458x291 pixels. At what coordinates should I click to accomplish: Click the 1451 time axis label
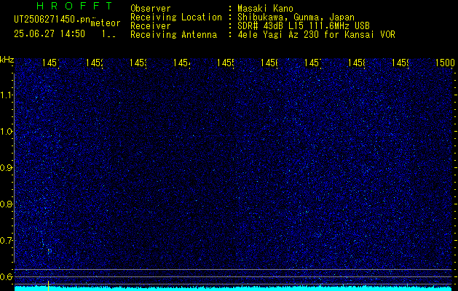pyautogui.click(x=50, y=63)
